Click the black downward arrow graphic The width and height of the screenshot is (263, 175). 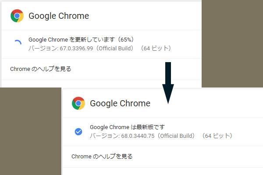tap(168, 83)
